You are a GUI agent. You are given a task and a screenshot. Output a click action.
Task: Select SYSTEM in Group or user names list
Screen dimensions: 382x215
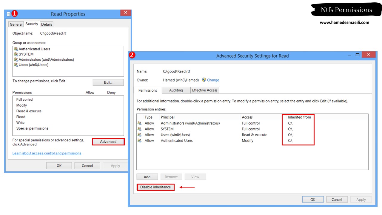[26, 54]
